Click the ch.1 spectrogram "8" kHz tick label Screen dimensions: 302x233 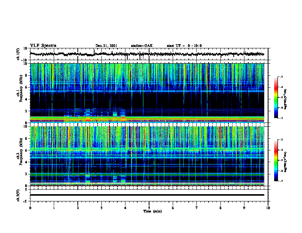coord(26,75)
